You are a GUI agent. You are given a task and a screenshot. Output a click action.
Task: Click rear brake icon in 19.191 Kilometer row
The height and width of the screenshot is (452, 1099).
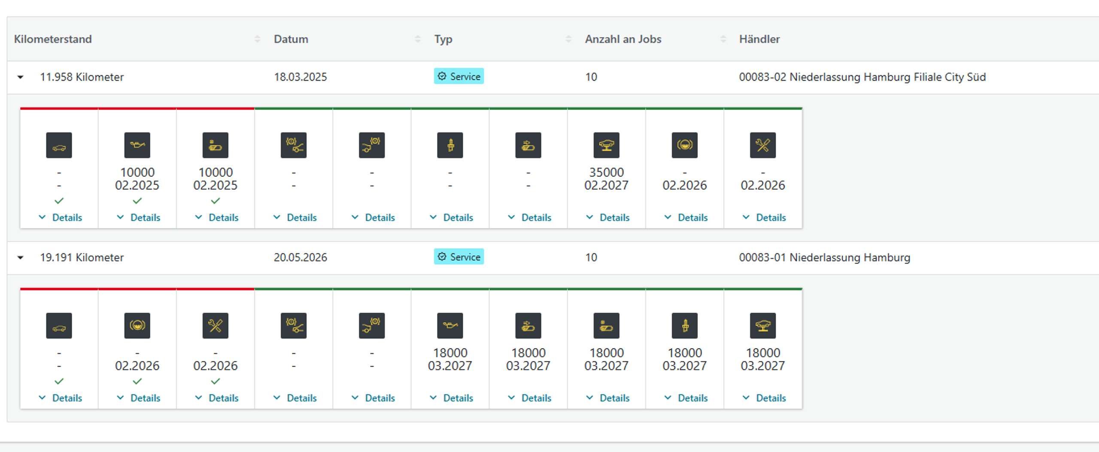(x=372, y=326)
